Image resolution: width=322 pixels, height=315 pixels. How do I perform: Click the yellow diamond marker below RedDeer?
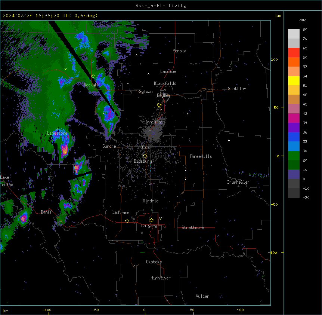pos(159,105)
